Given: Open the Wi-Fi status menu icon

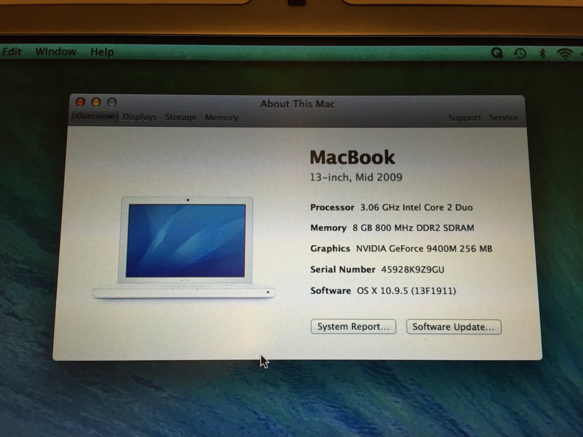Looking at the screenshot, I should 565,54.
